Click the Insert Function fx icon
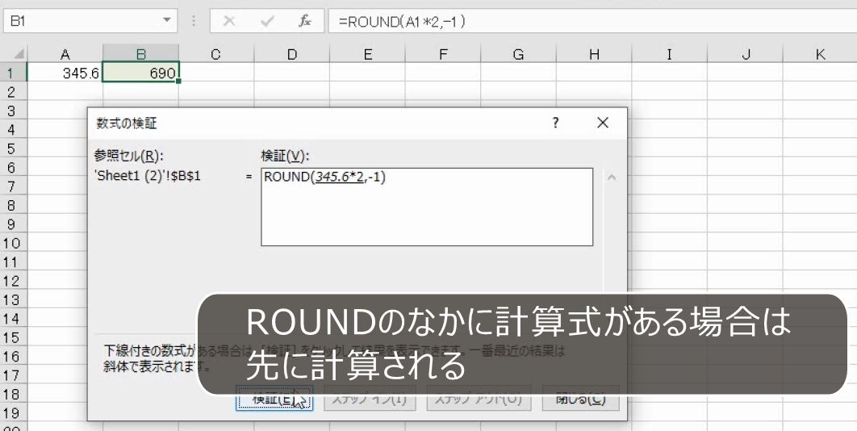The image size is (857, 431). [304, 21]
